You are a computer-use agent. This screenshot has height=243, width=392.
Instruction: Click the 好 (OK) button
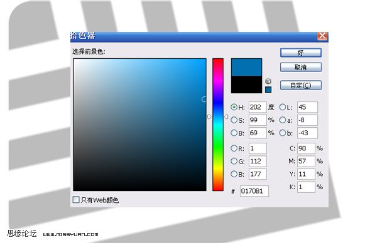(x=301, y=53)
